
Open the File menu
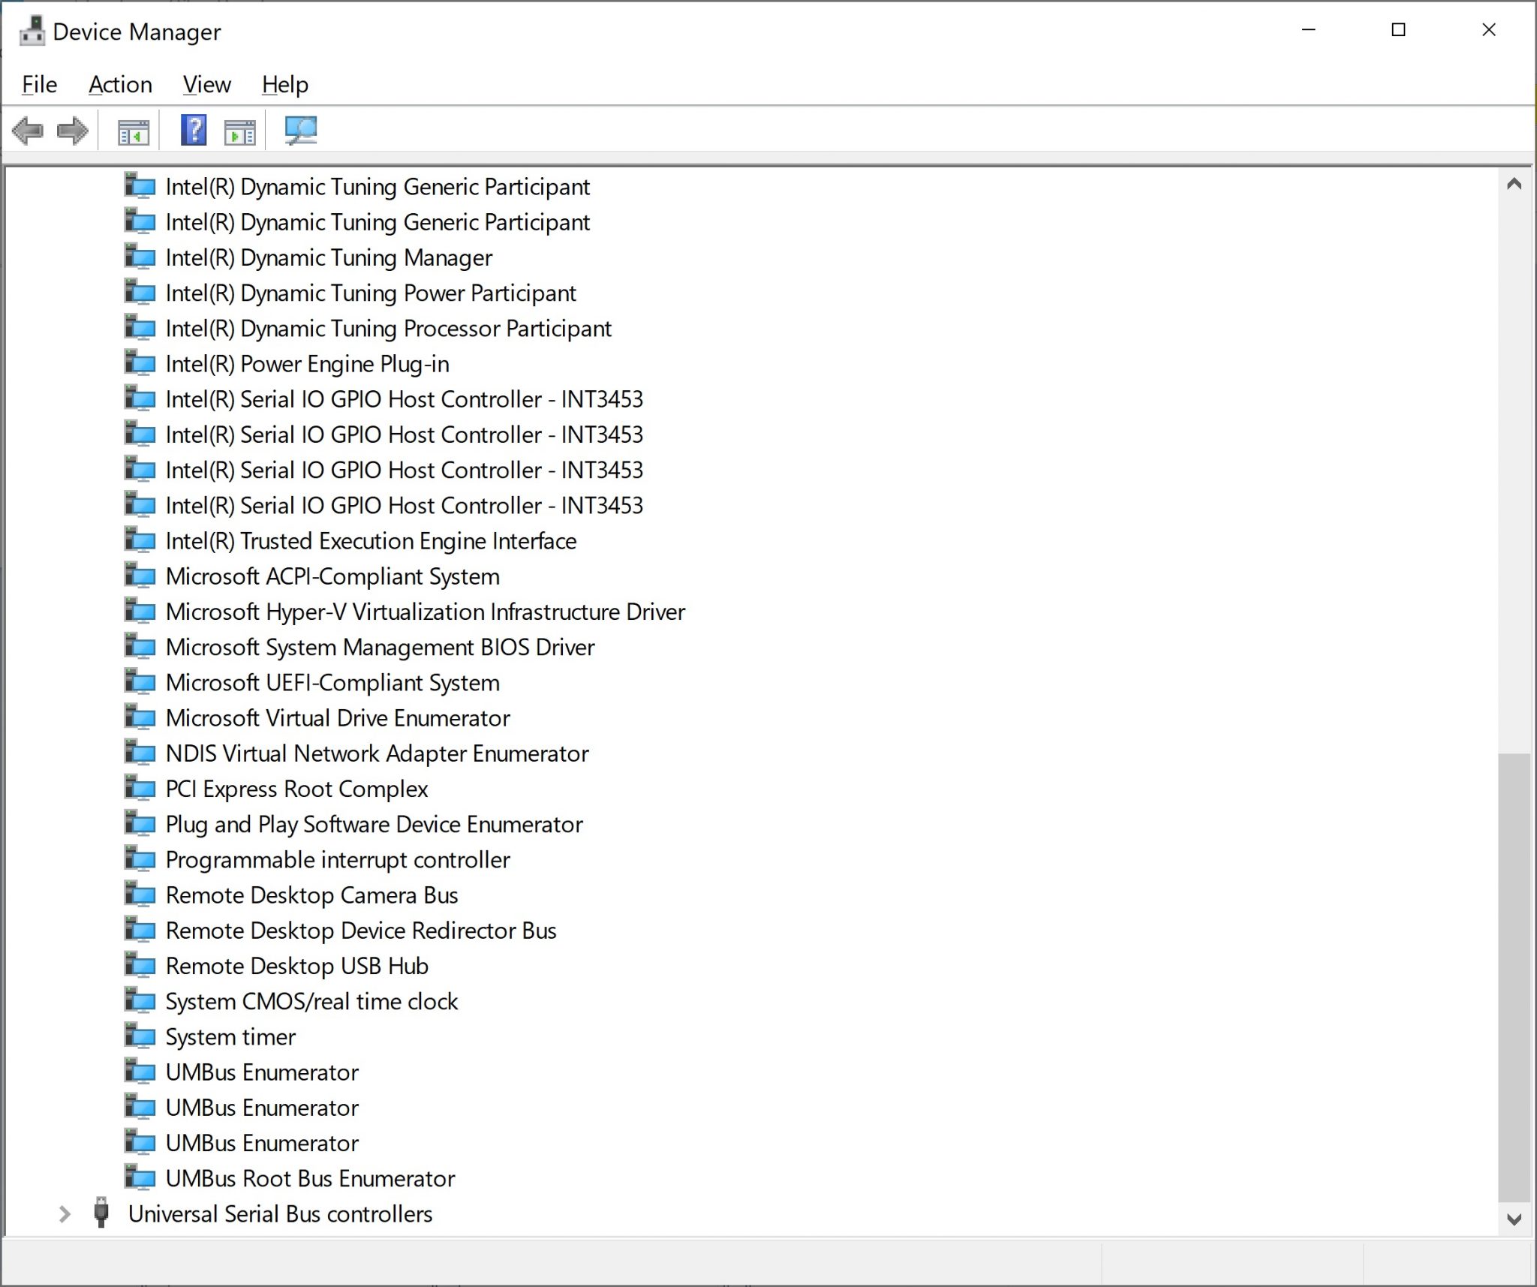[38, 84]
